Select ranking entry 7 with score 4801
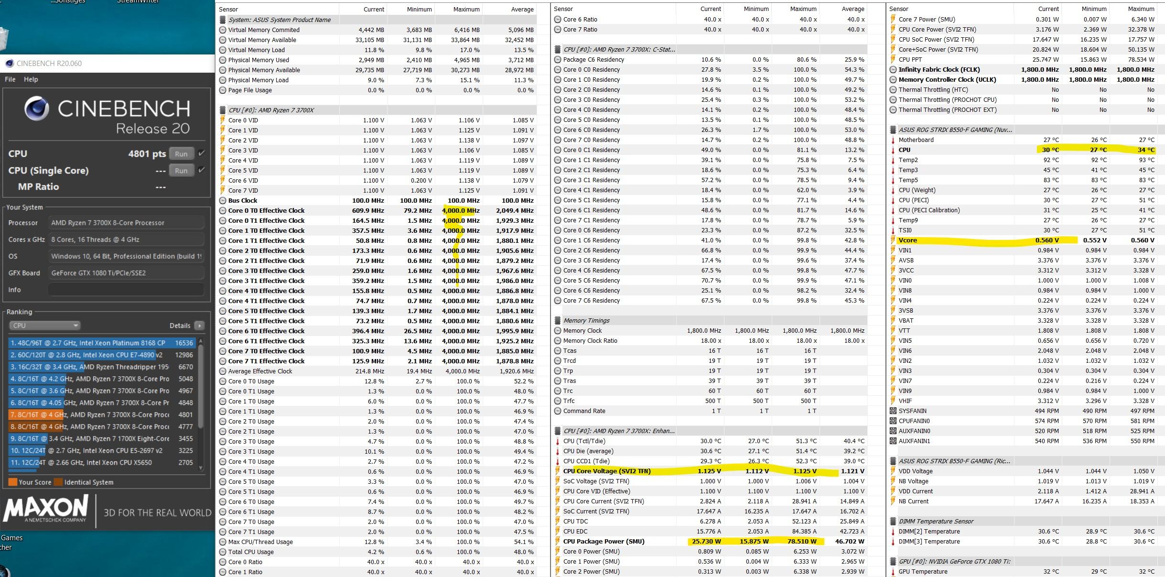The image size is (1165, 577). 102,414
